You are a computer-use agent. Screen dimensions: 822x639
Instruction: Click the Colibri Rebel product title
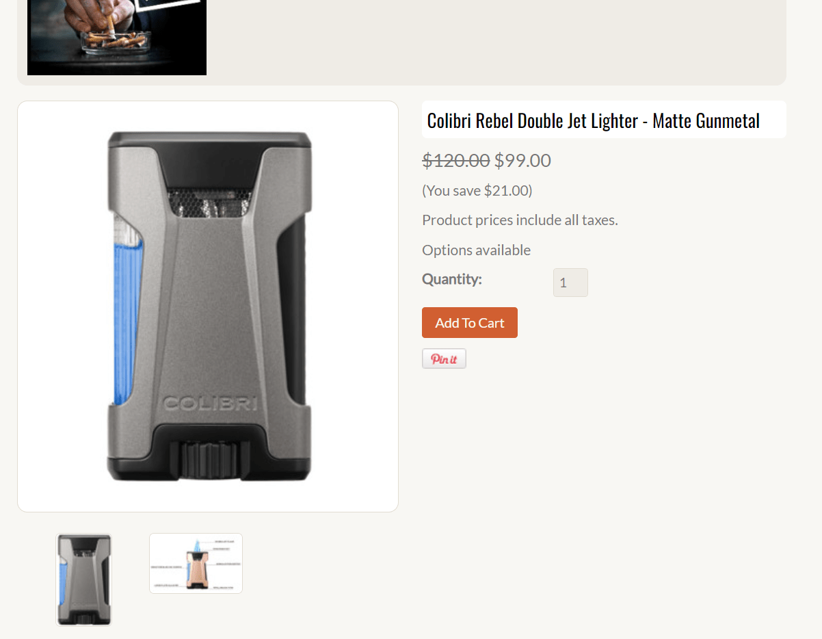coord(592,120)
